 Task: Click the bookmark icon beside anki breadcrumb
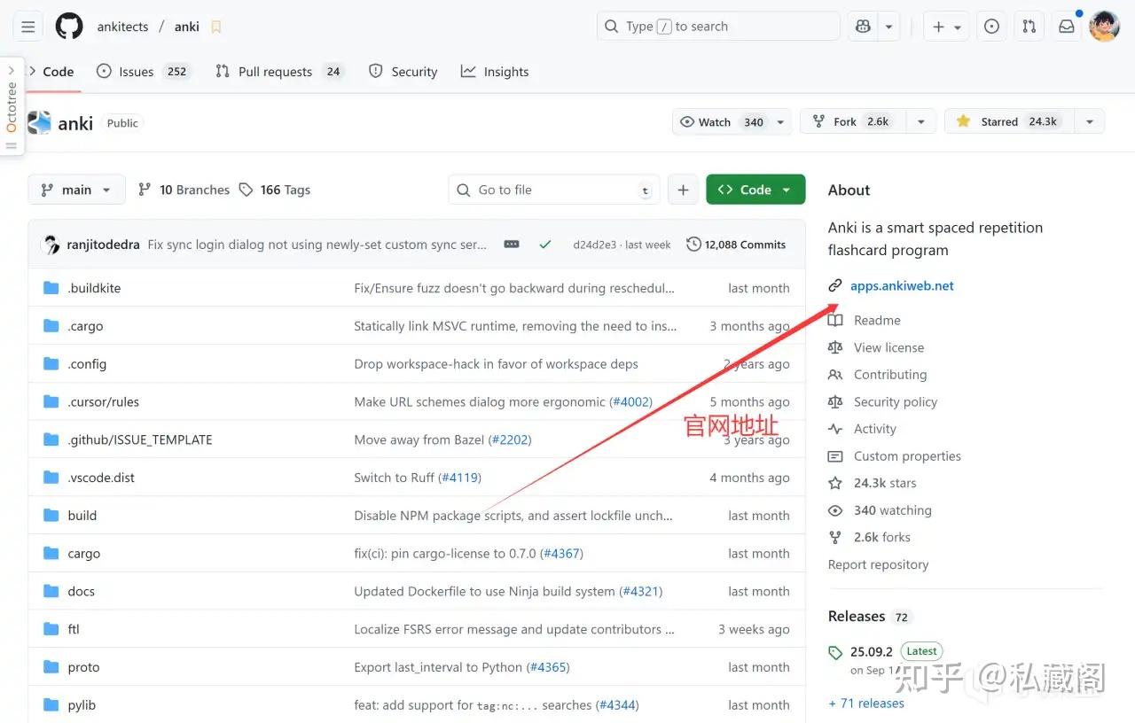(x=216, y=27)
